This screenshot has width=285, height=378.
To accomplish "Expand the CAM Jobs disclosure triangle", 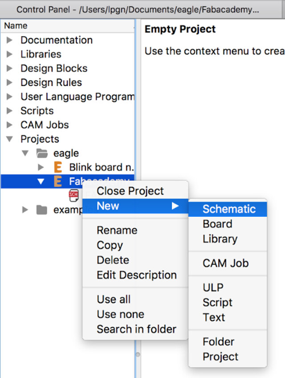I will (10, 125).
